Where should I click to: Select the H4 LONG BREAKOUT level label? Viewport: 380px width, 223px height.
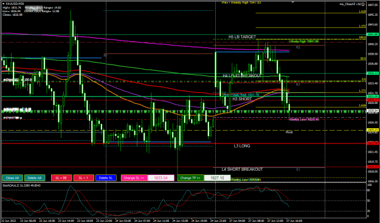242,76
